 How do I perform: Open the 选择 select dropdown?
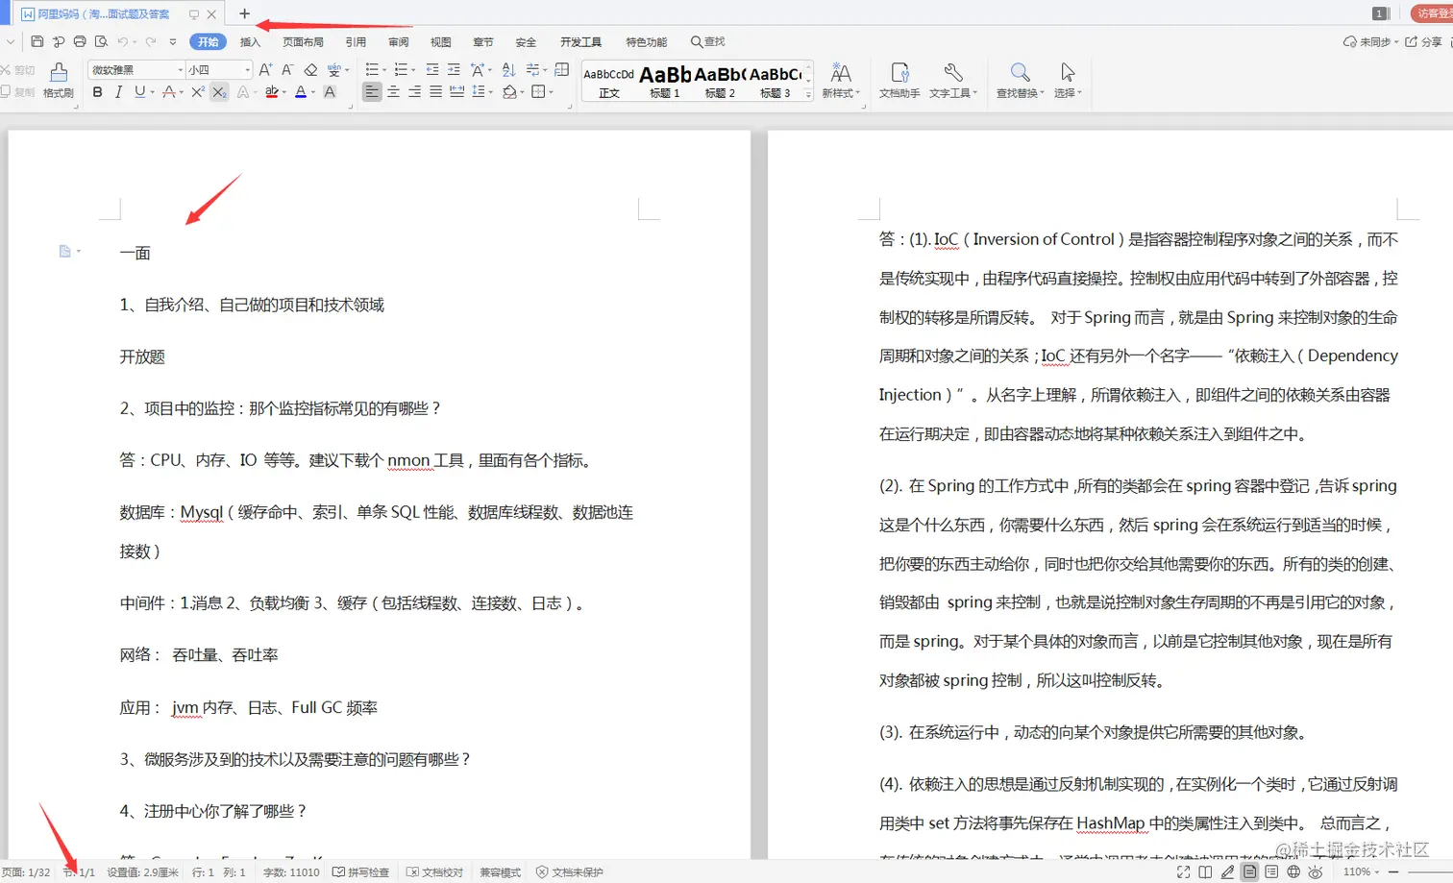click(1068, 81)
